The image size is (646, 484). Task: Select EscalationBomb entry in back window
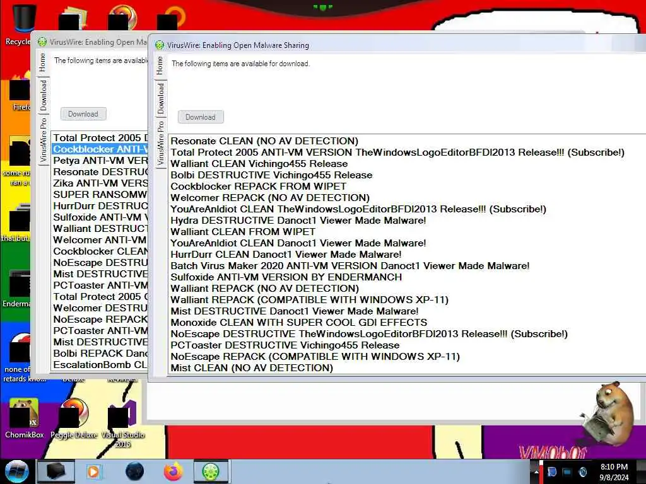(100, 365)
